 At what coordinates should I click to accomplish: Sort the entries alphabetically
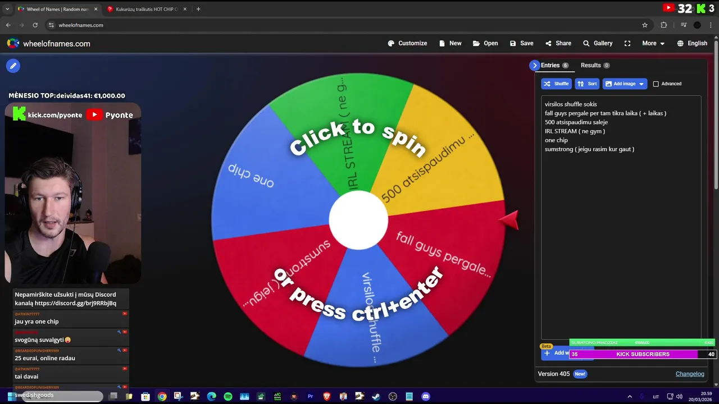[587, 84]
